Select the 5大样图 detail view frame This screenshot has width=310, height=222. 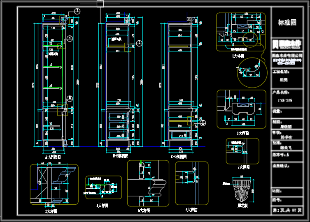point(148,183)
